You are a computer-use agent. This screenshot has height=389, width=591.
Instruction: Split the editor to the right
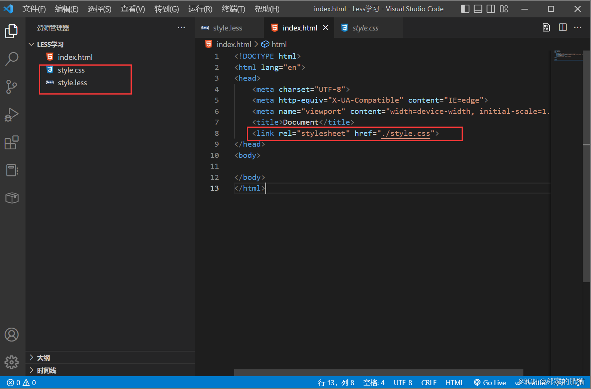tap(563, 27)
